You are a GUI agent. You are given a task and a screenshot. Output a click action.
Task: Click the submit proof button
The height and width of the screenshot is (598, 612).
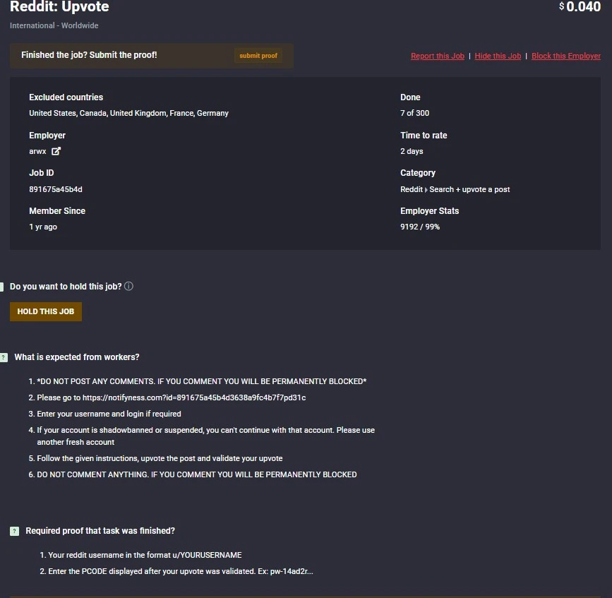(258, 56)
